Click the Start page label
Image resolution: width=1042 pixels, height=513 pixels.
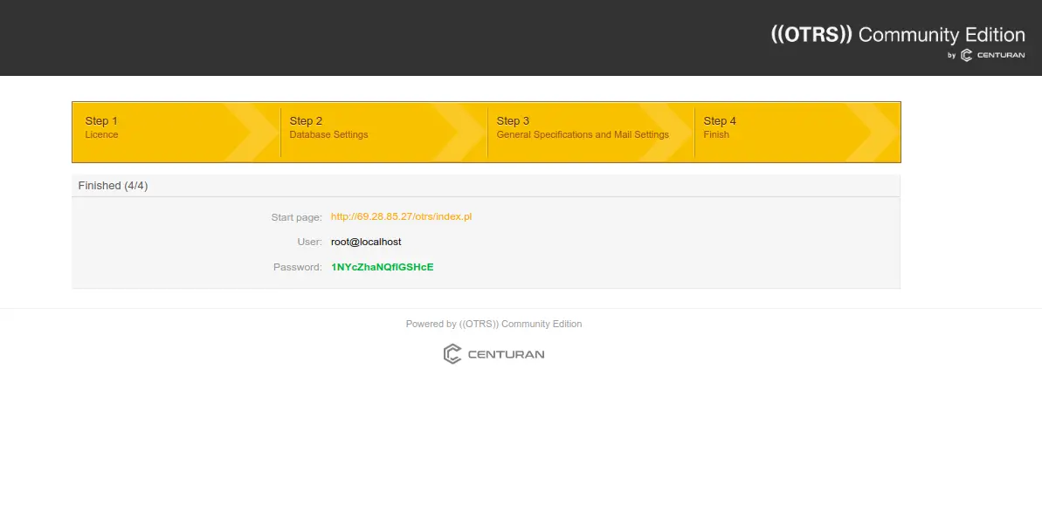coord(296,217)
